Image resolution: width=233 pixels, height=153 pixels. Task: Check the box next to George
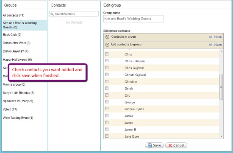107,102
